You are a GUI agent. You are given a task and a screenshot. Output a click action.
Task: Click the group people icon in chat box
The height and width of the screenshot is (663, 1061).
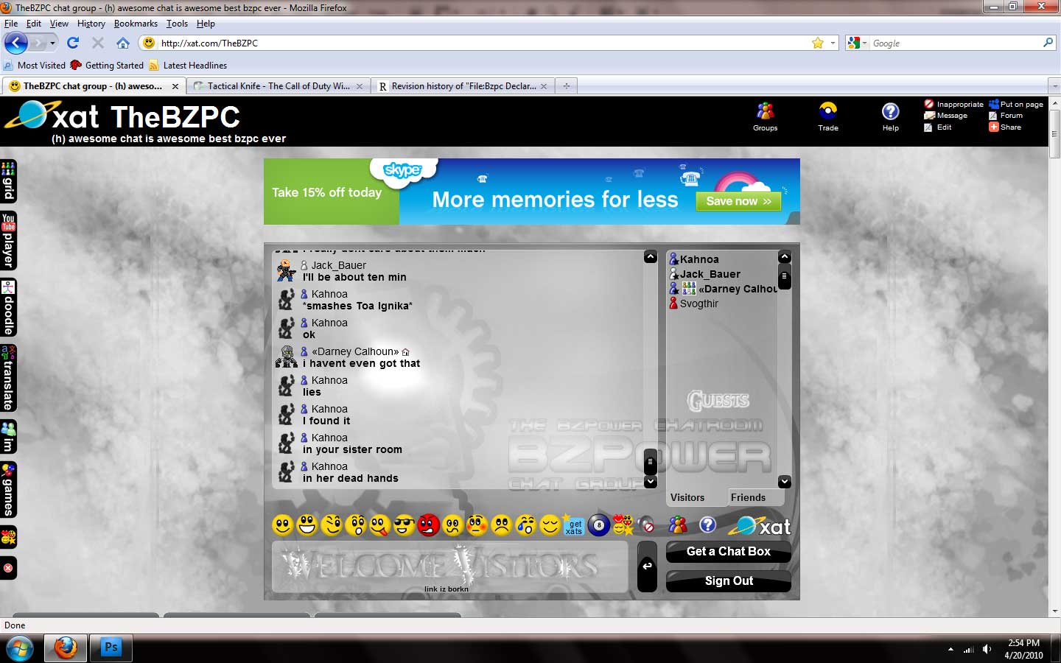pyautogui.click(x=678, y=525)
